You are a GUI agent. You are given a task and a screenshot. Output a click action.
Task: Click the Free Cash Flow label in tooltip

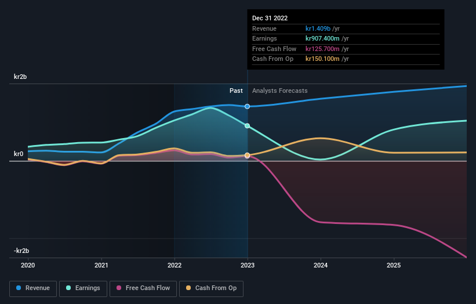coord(274,49)
